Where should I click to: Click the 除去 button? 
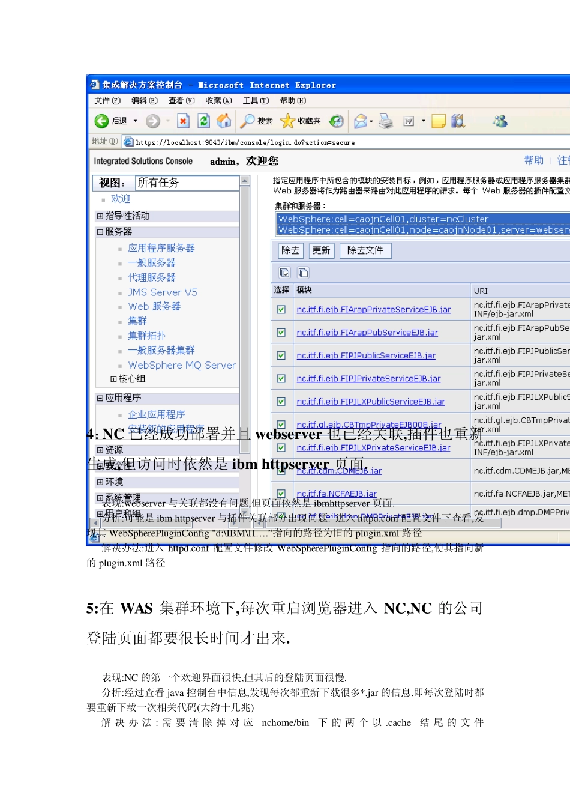pos(290,250)
